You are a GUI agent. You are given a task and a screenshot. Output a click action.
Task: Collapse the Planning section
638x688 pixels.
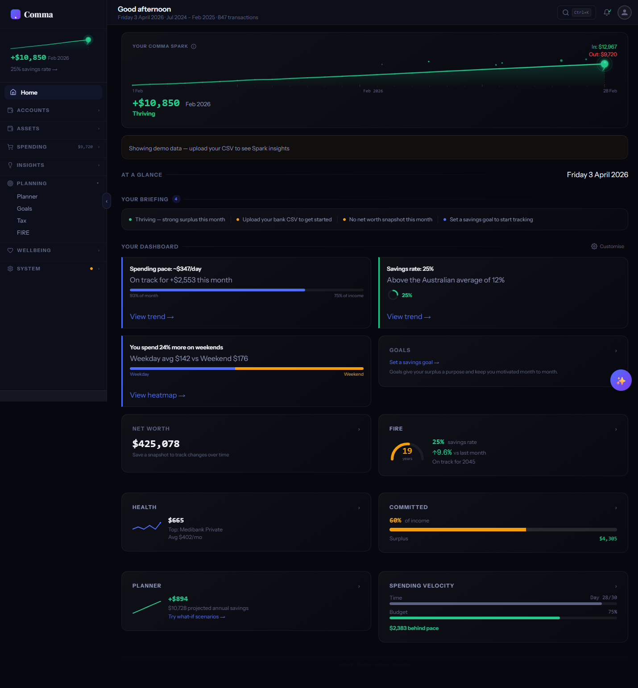tap(98, 183)
